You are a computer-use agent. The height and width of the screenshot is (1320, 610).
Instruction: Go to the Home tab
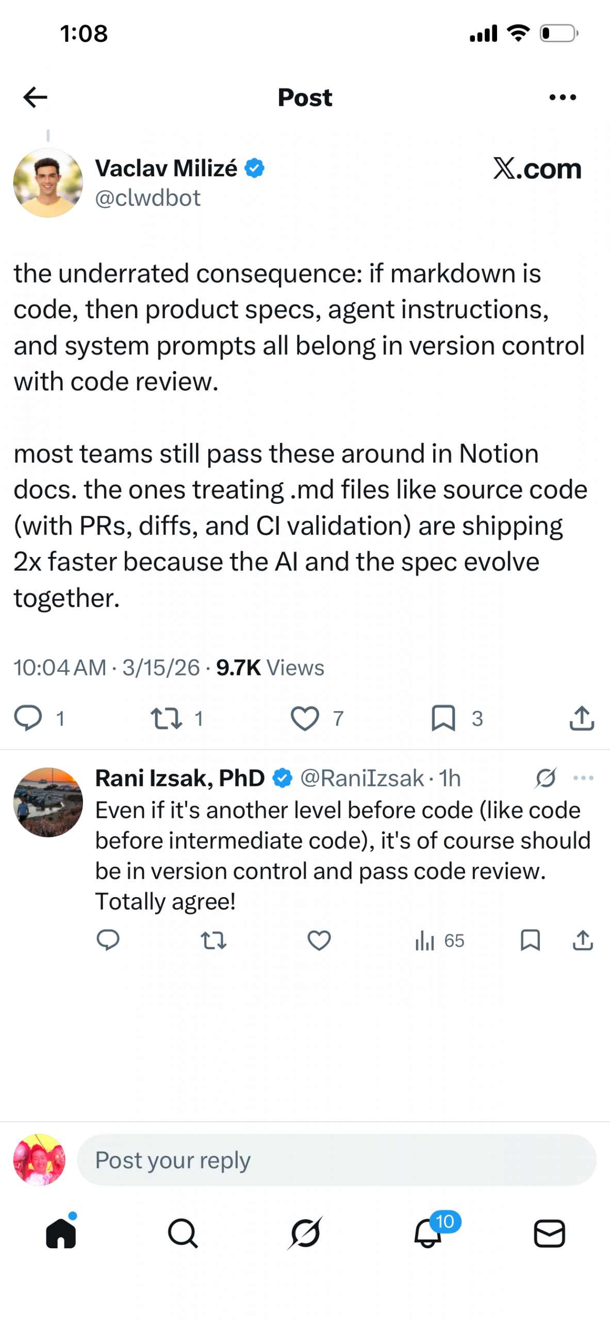click(x=61, y=1233)
